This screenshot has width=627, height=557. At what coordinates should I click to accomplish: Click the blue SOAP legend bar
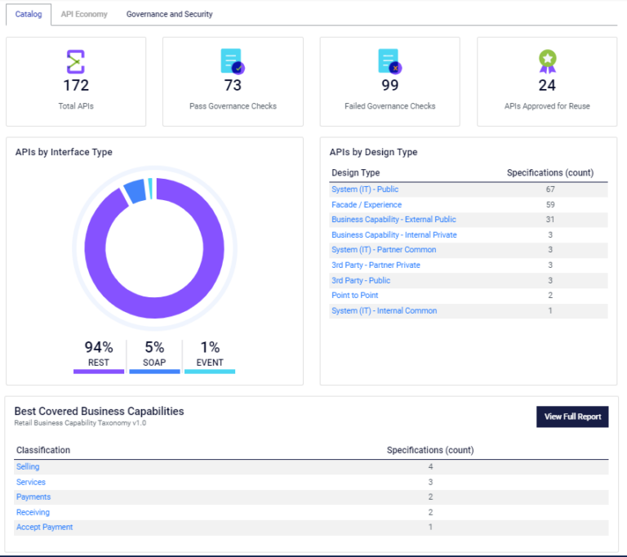coord(154,372)
